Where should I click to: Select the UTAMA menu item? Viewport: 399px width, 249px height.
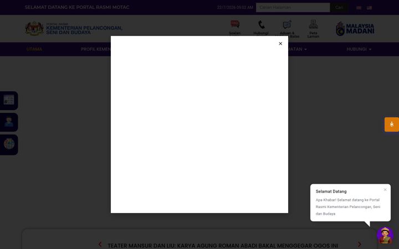34,49
